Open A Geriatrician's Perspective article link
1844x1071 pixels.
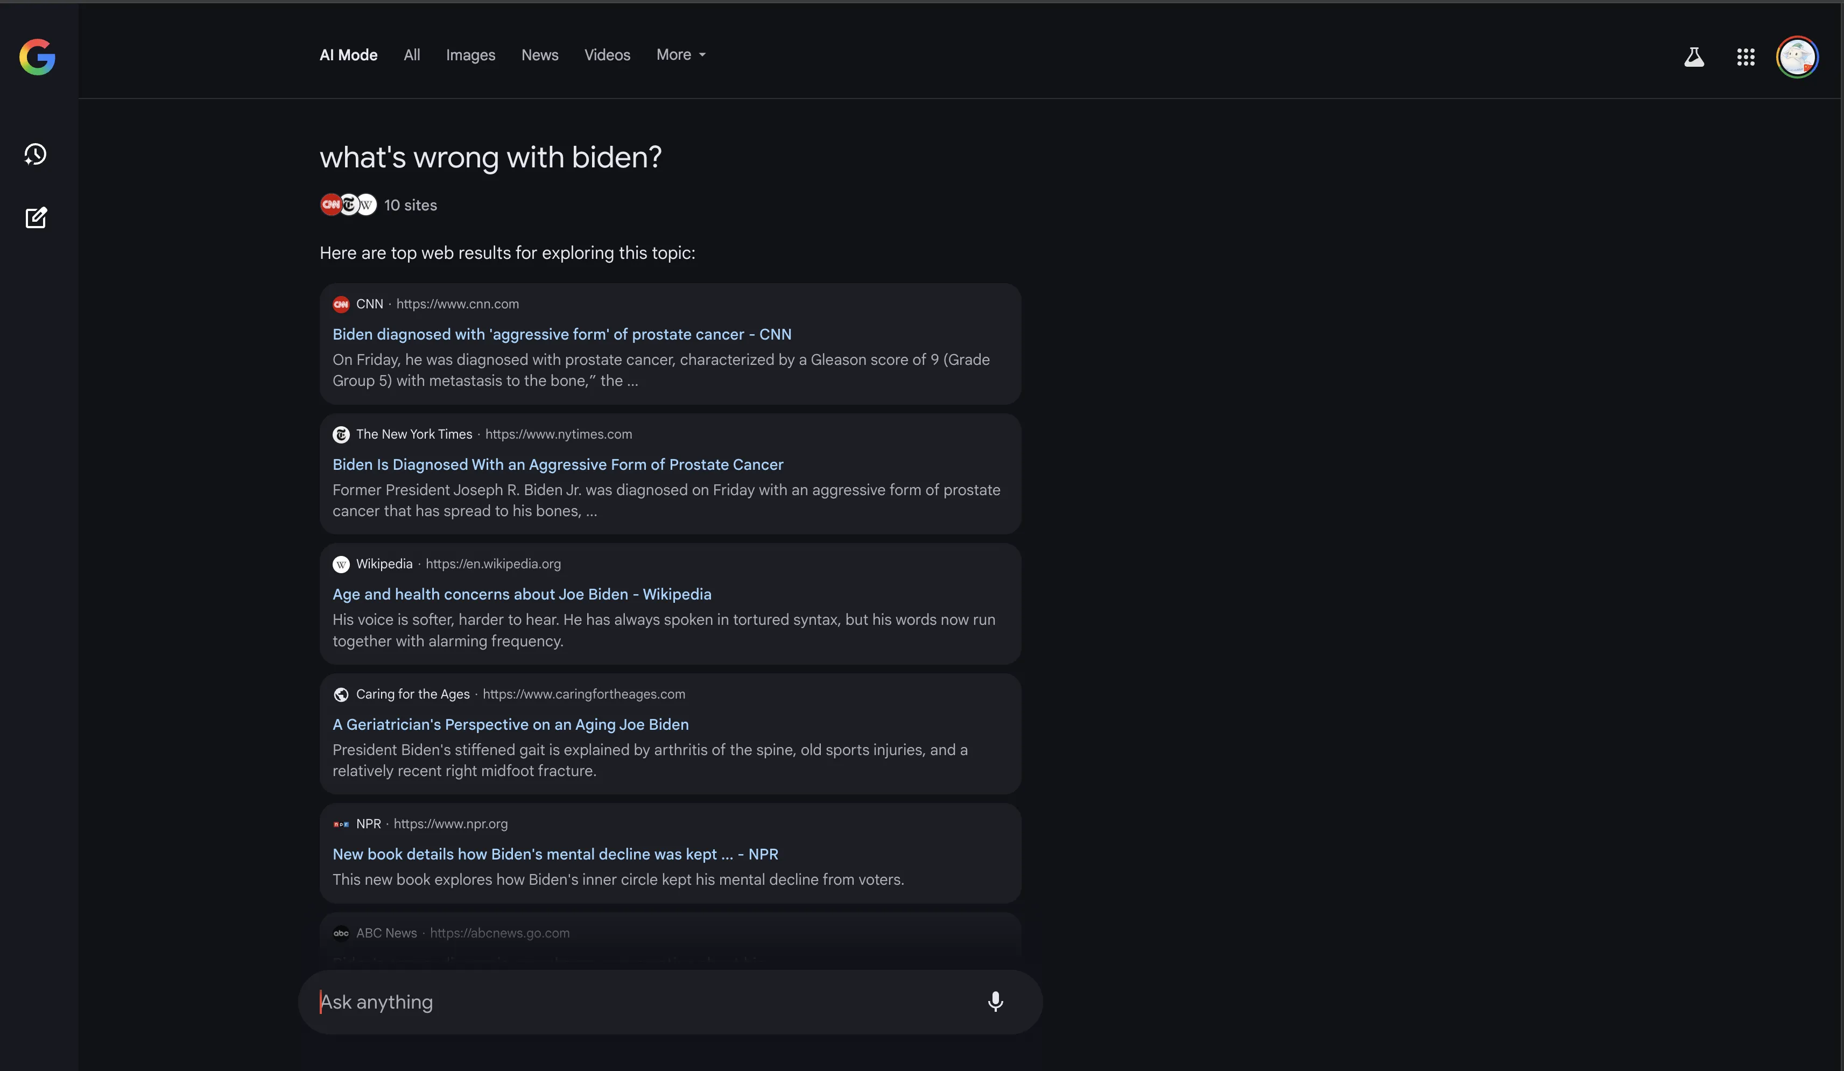click(x=511, y=724)
